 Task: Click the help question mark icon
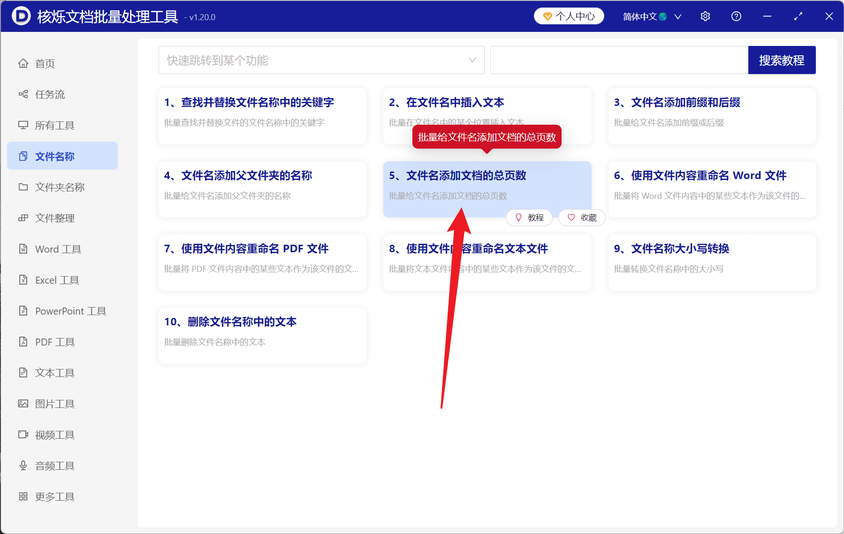click(x=736, y=16)
